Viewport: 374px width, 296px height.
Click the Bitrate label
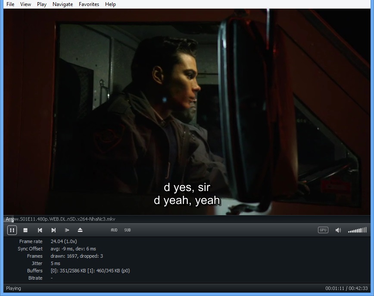coord(35,278)
